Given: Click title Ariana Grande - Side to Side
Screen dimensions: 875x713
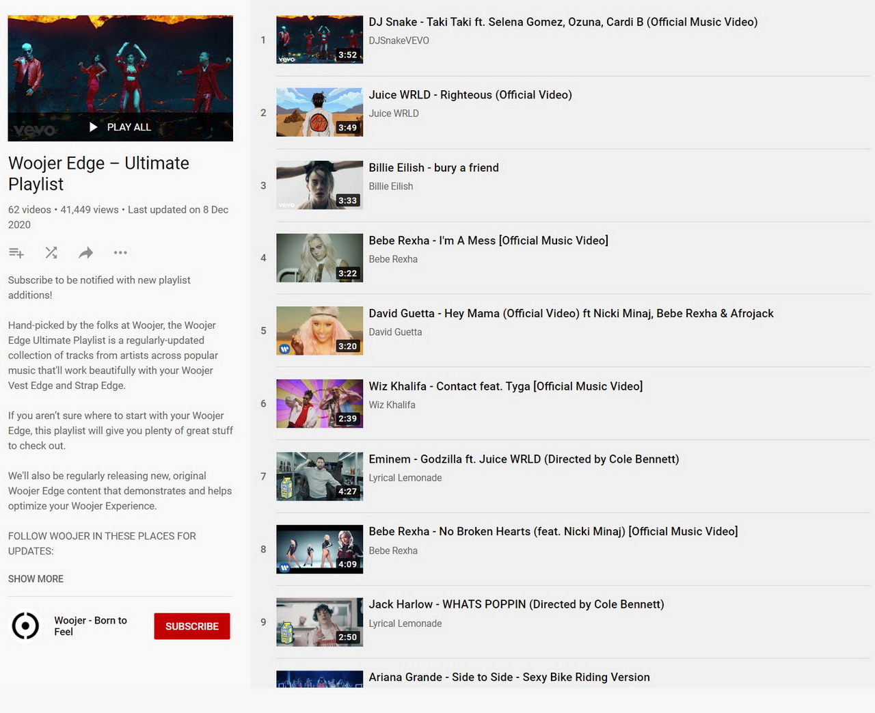Looking at the screenshot, I should [x=509, y=677].
